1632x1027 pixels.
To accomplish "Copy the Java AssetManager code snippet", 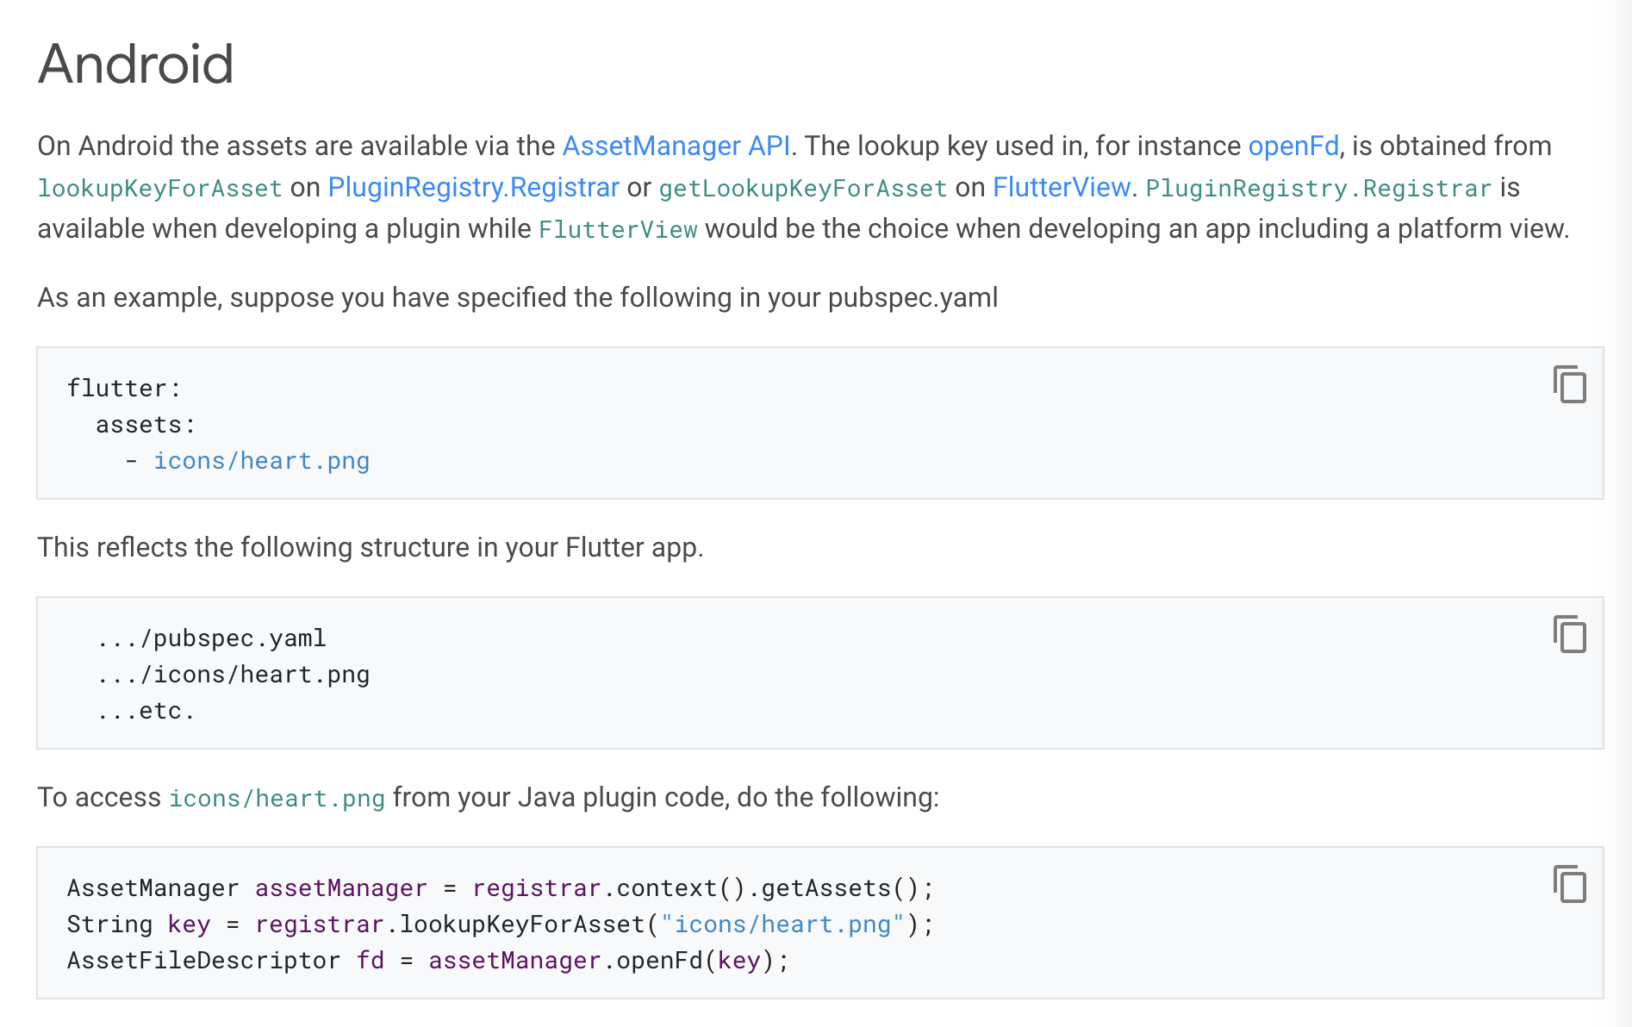I will click(1569, 884).
